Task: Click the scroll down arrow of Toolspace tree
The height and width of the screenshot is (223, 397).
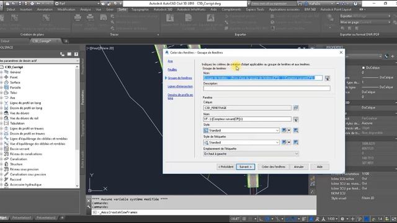Action: click(77, 186)
